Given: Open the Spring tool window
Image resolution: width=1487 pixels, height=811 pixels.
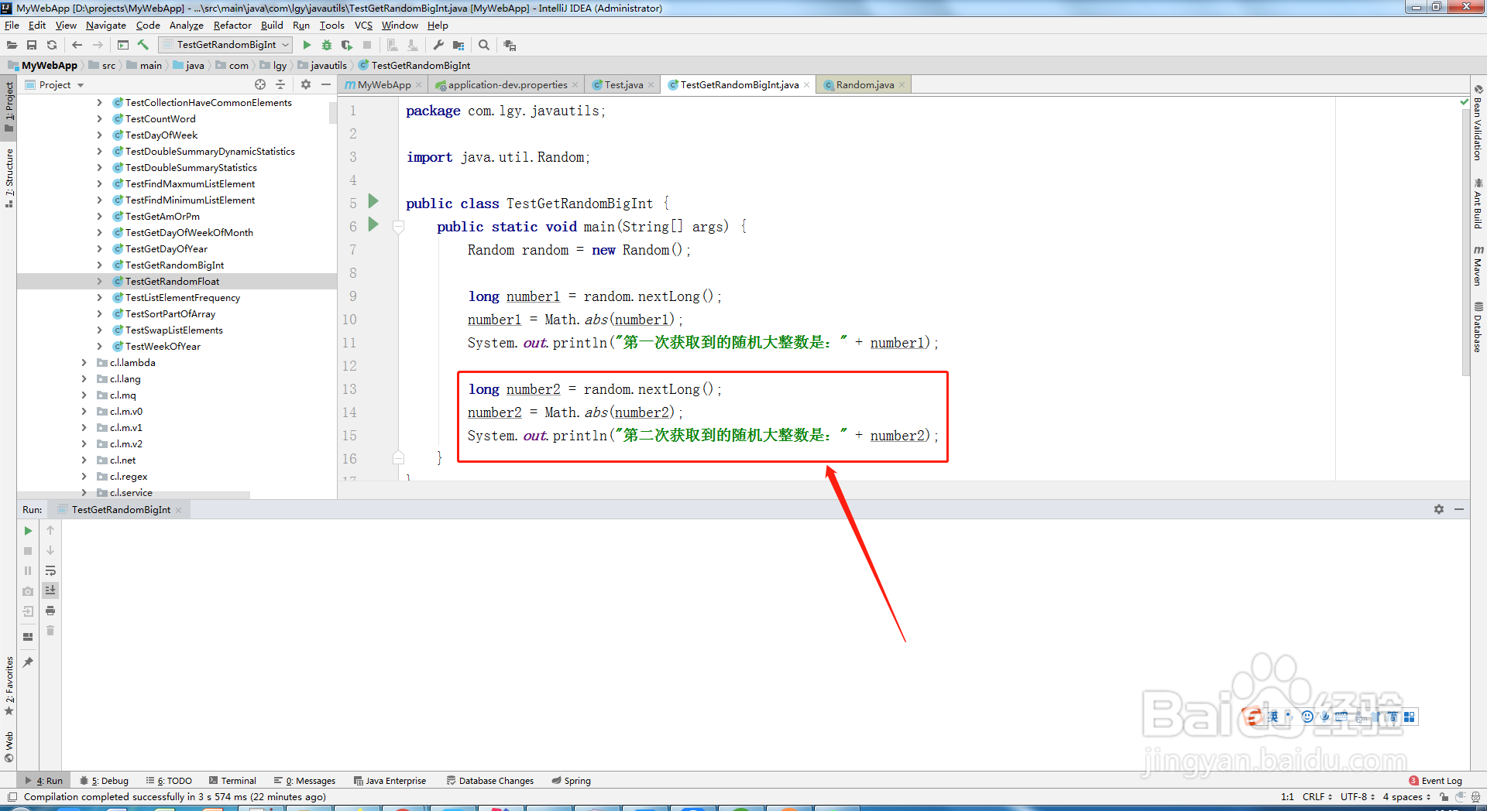Looking at the screenshot, I should pyautogui.click(x=572, y=781).
